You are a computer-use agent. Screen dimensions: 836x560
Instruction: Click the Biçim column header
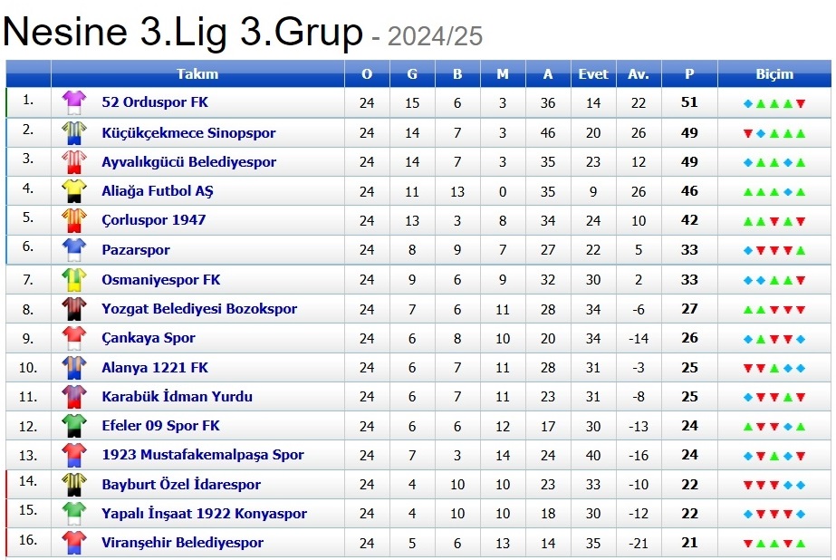pyautogui.click(x=774, y=74)
